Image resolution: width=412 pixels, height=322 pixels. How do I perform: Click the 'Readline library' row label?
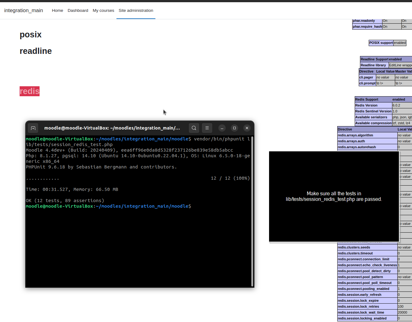click(374, 65)
